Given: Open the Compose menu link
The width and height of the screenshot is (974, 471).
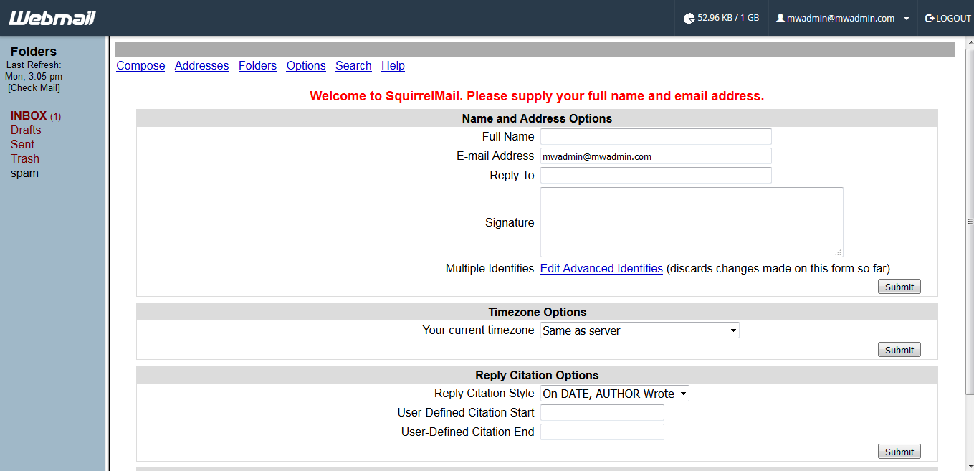Looking at the screenshot, I should (140, 65).
